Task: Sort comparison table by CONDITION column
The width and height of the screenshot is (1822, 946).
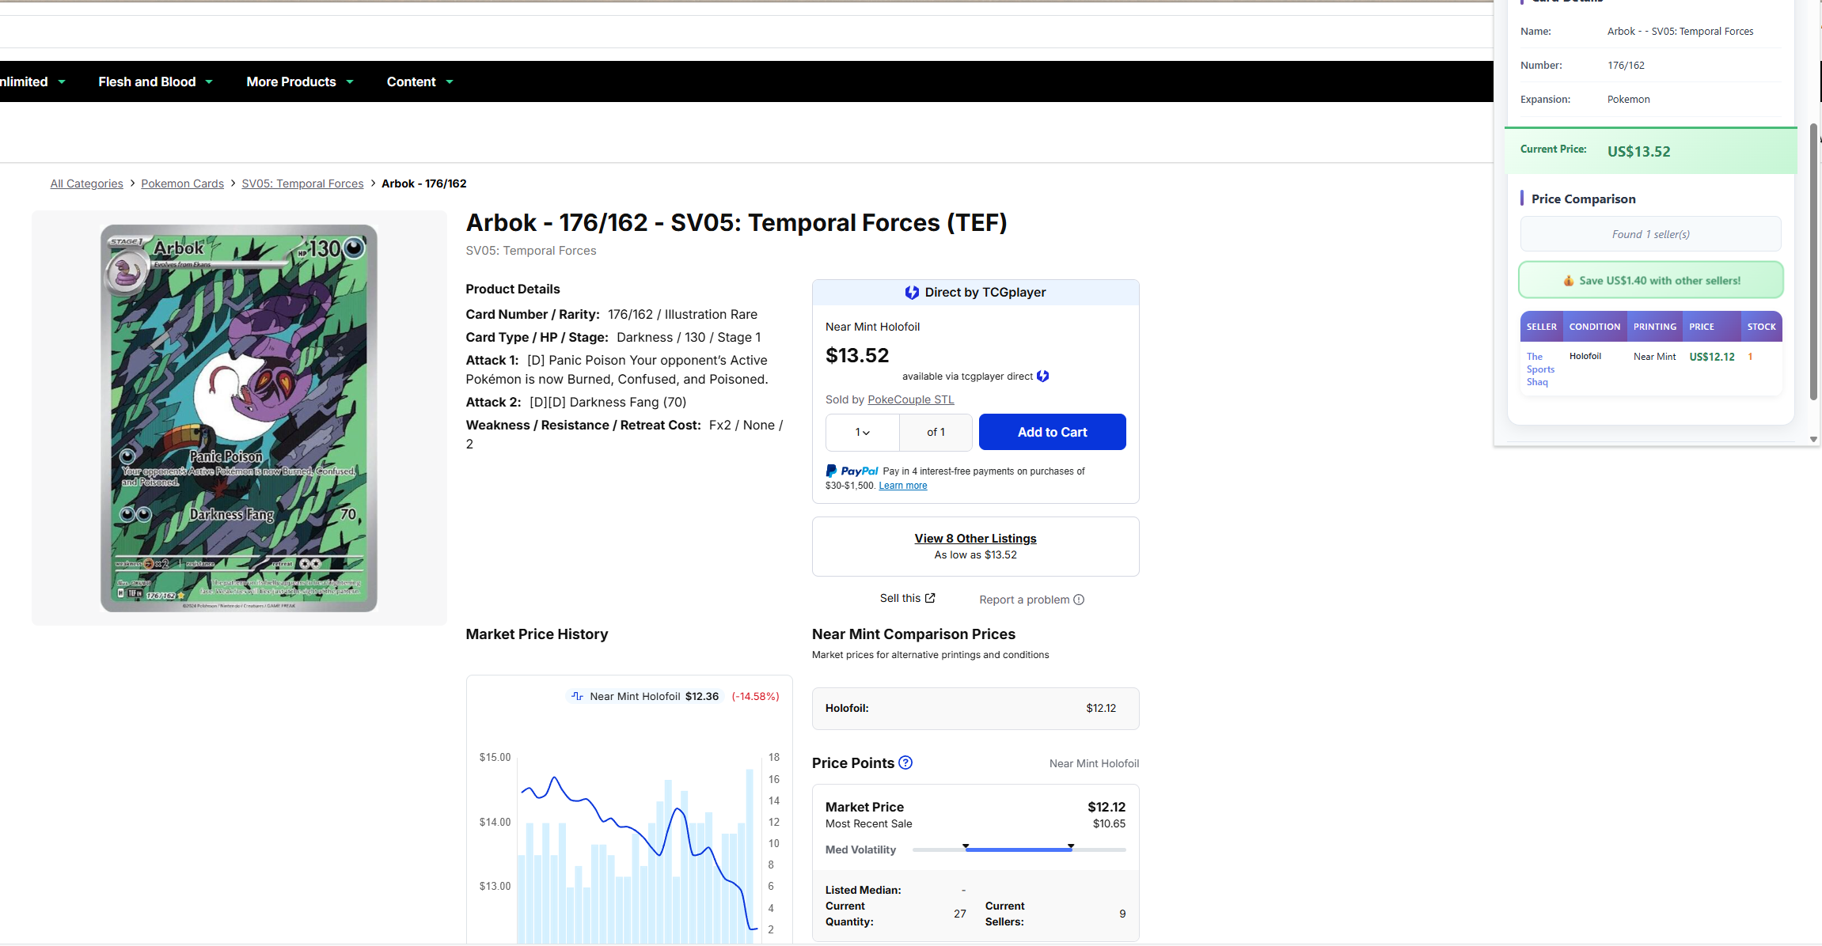Action: click(1594, 327)
